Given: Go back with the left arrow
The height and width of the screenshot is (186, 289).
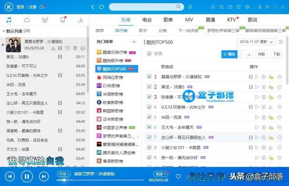Looking at the screenshot, I should [x=93, y=7].
